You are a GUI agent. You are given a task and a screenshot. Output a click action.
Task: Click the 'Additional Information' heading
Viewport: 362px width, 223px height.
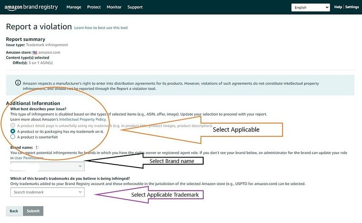[33, 103]
